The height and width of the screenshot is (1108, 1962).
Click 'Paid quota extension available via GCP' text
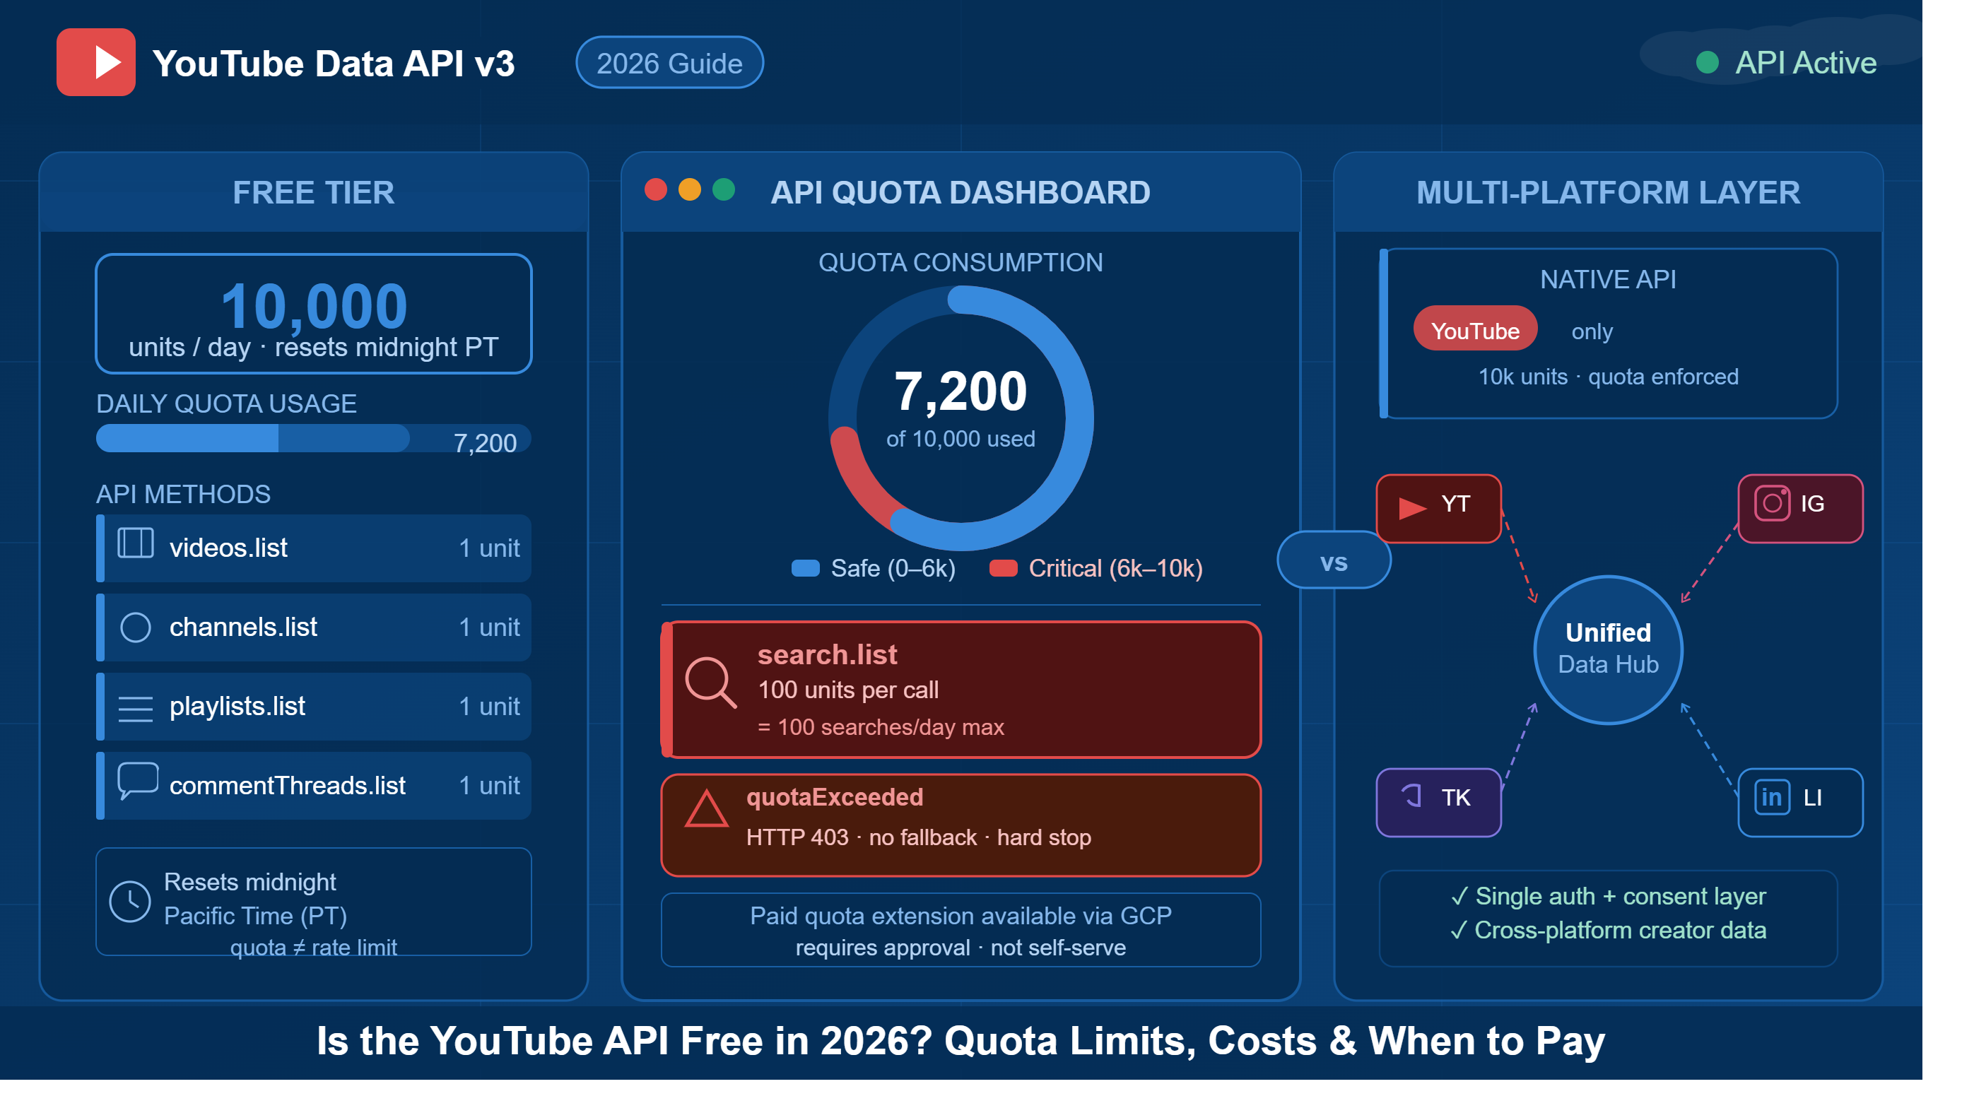(x=961, y=915)
